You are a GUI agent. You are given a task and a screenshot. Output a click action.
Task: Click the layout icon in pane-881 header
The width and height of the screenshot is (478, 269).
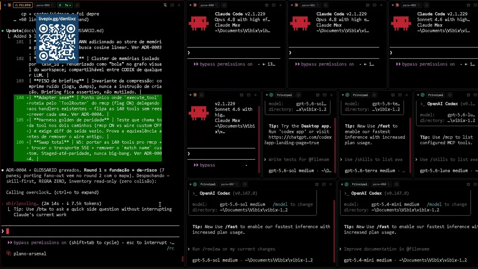(375, 5)
